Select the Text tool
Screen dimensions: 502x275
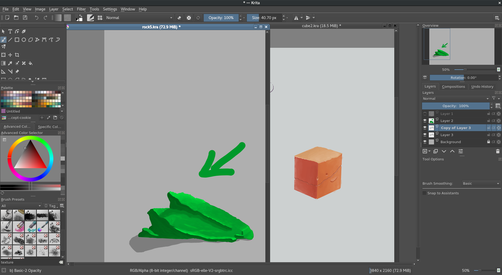(x=10, y=31)
